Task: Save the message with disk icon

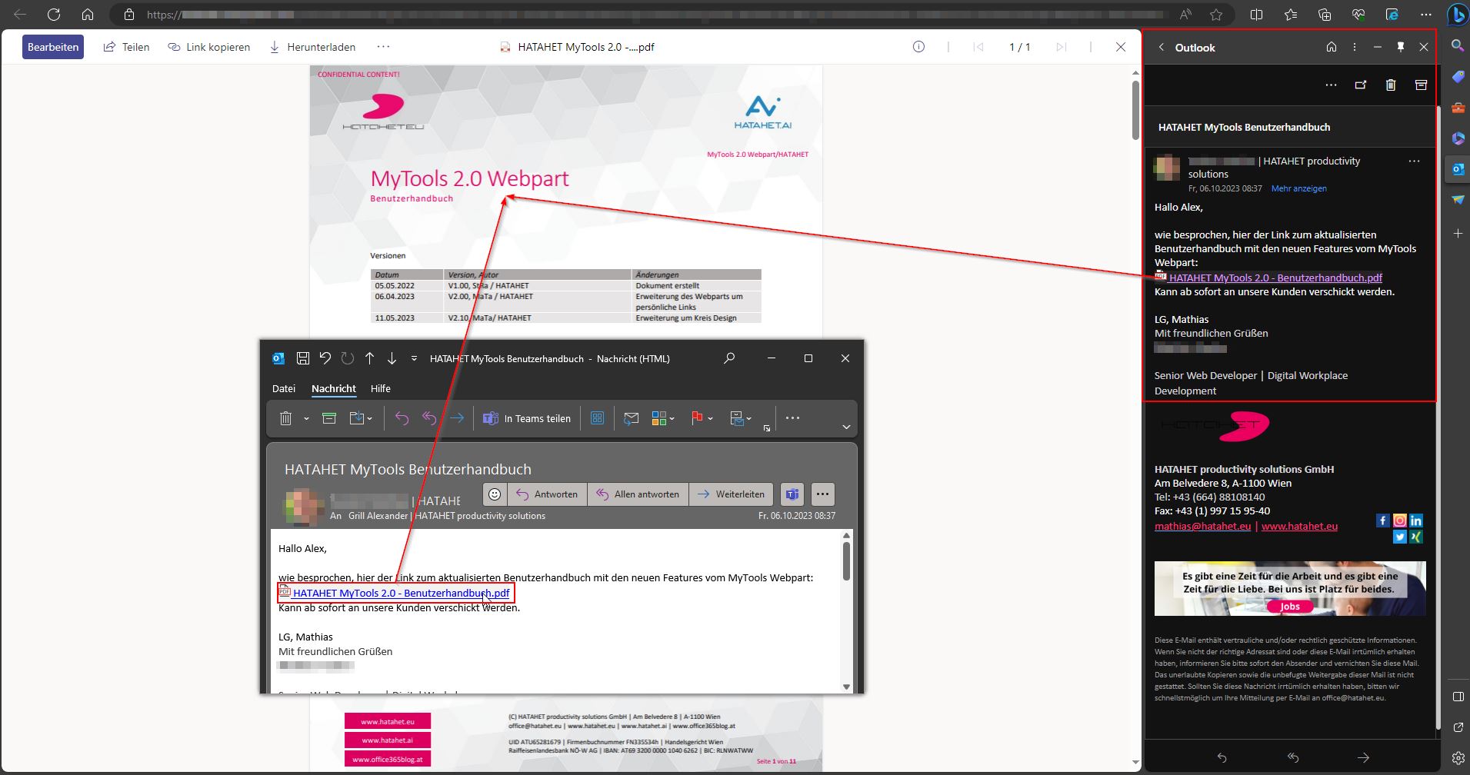Action: pos(303,358)
